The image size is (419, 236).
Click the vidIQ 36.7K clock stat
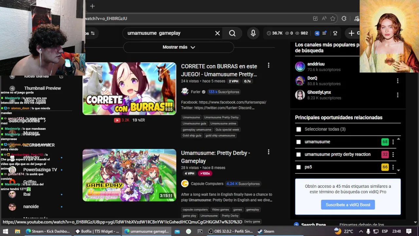click(275, 33)
